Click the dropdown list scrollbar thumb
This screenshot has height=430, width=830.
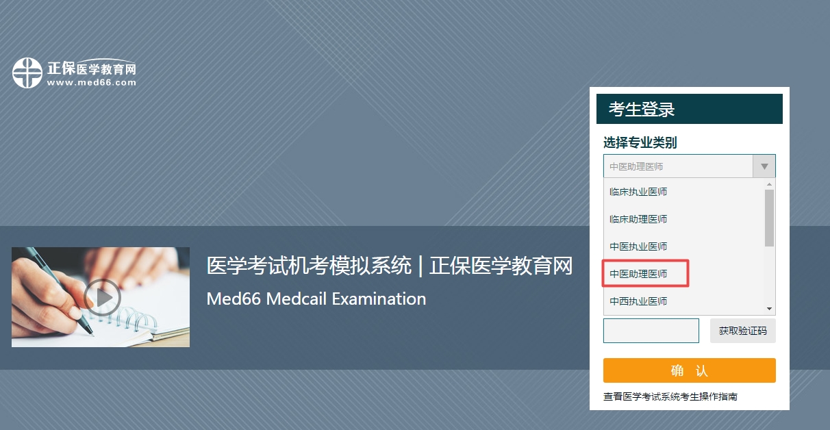click(x=770, y=218)
